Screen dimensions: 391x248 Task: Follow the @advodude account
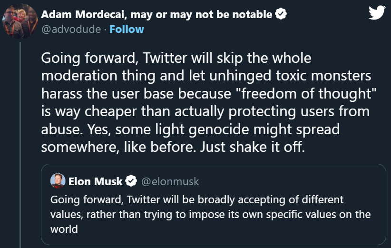click(127, 30)
